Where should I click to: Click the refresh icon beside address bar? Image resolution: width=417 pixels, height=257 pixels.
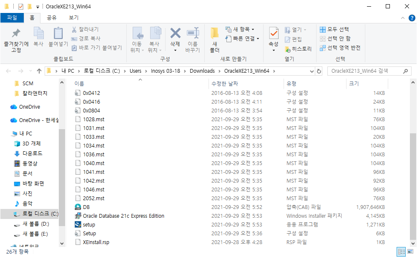[x=319, y=71]
